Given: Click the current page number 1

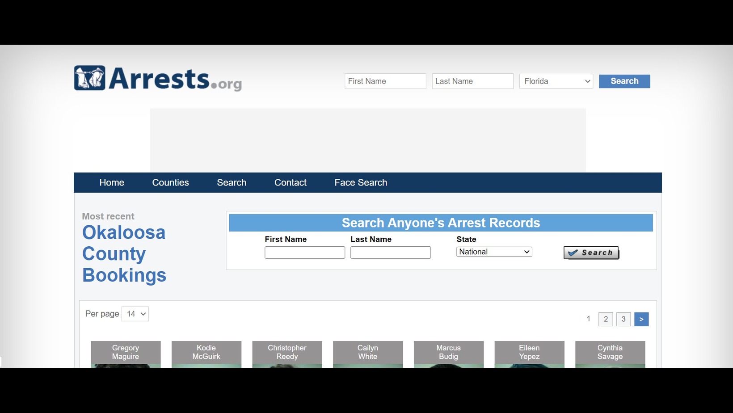Looking at the screenshot, I should [589, 319].
